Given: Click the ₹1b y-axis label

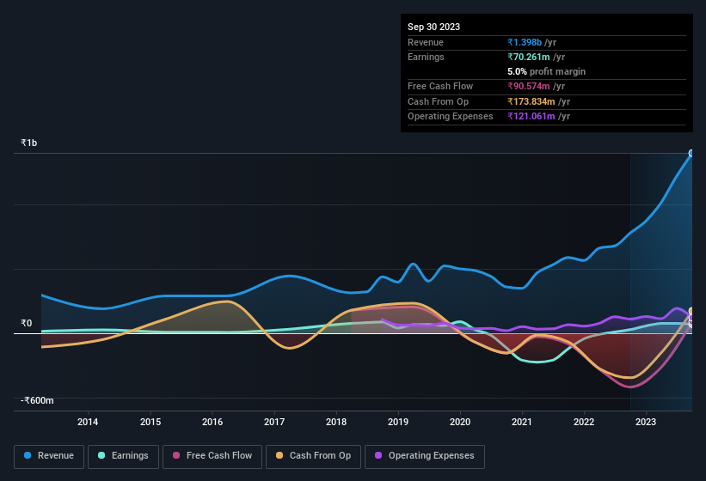Looking at the screenshot, I should click(x=29, y=143).
